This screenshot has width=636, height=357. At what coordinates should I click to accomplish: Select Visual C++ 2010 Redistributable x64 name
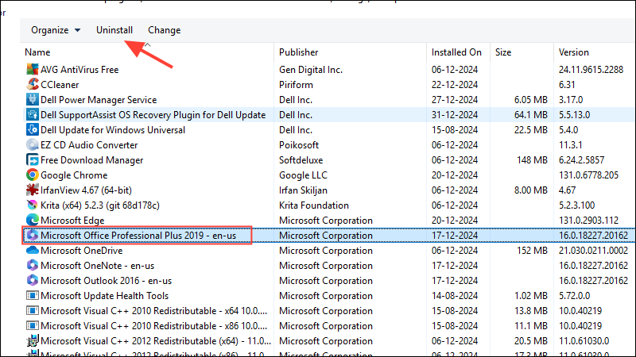click(154, 311)
